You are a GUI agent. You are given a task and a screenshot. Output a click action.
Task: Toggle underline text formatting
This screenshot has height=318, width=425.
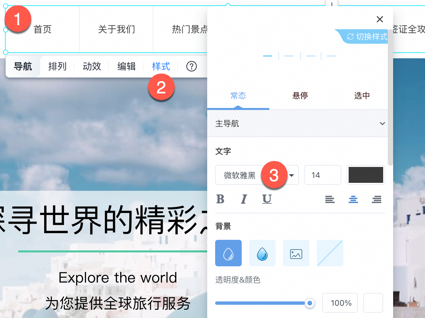click(267, 199)
